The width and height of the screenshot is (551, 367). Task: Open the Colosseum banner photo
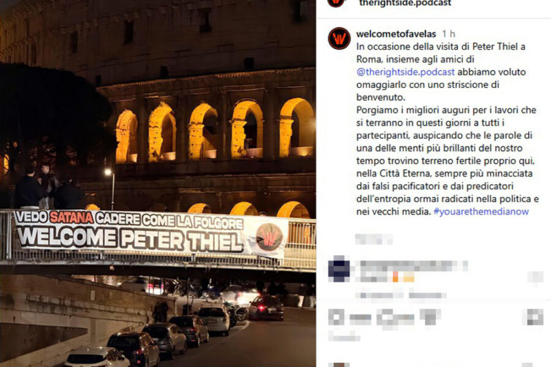coord(158,183)
